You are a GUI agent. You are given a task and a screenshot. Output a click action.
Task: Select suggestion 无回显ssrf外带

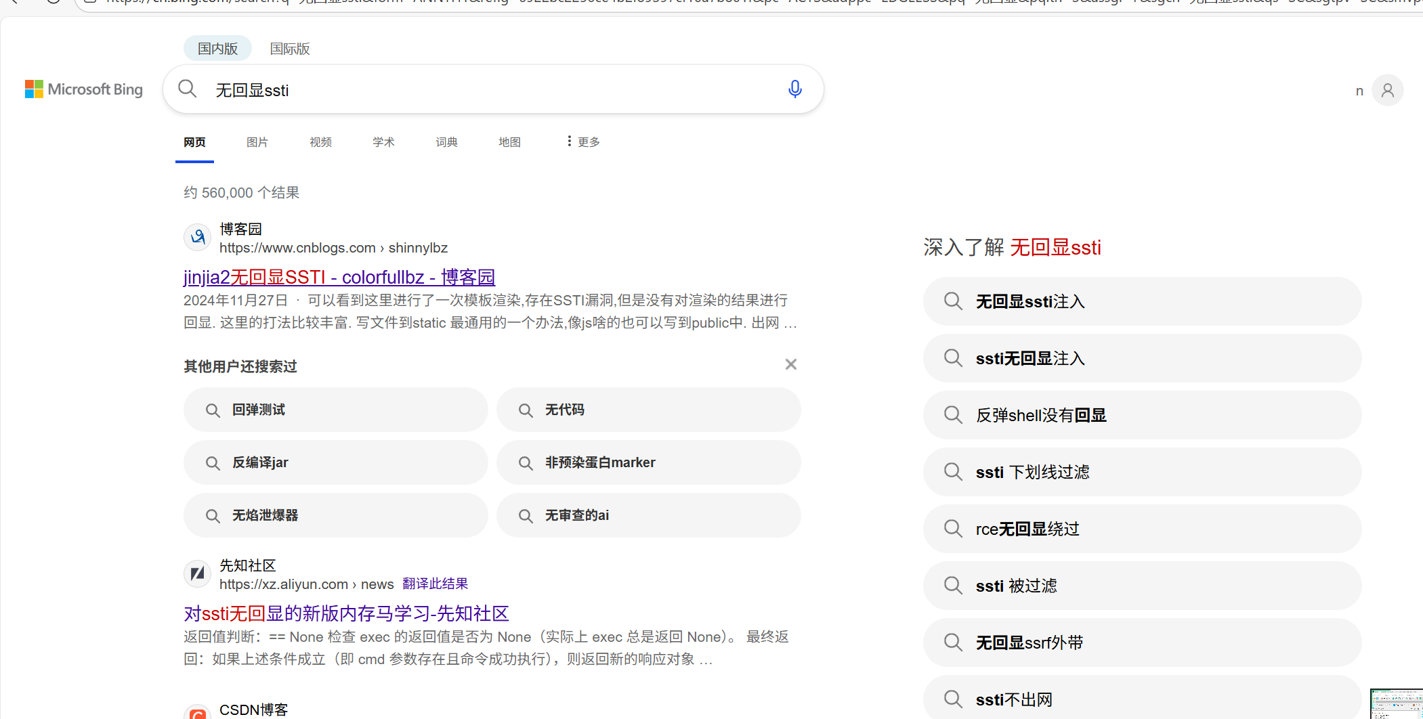pos(1142,642)
